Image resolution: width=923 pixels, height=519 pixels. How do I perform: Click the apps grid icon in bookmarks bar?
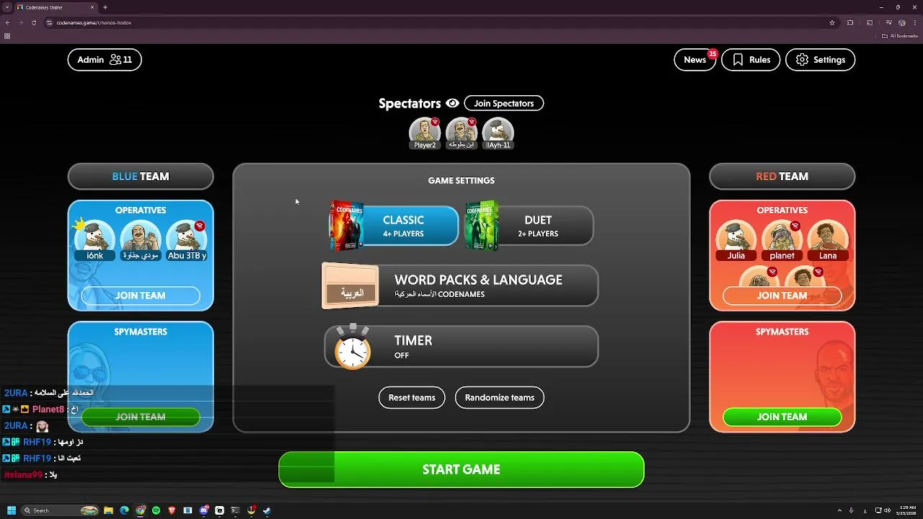coord(7,36)
